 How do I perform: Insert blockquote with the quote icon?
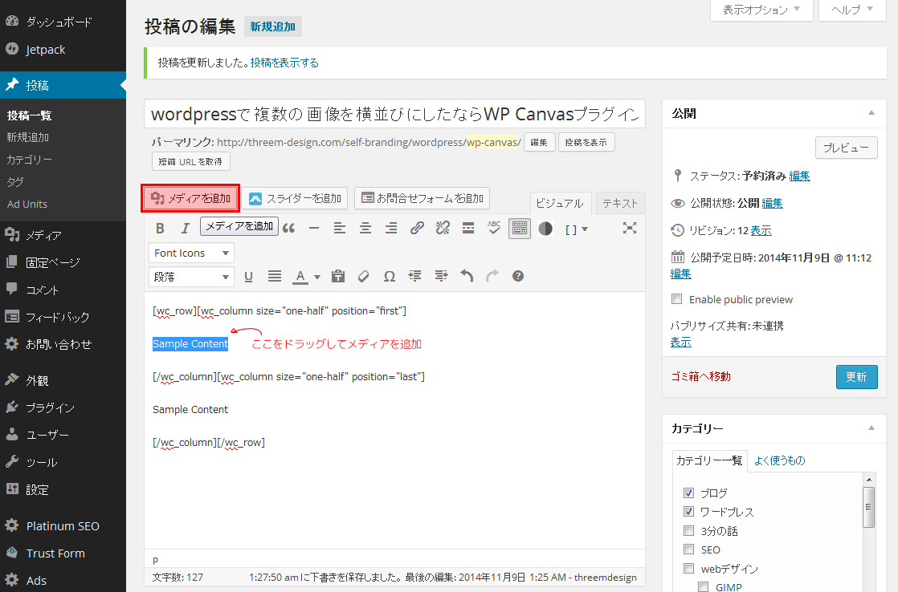[x=288, y=229]
